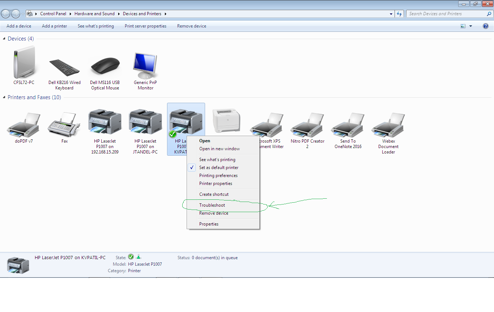Screen dimensions: 494x312
Task: Choose Create shortcut in the context menu
Action: [x=223, y=194]
